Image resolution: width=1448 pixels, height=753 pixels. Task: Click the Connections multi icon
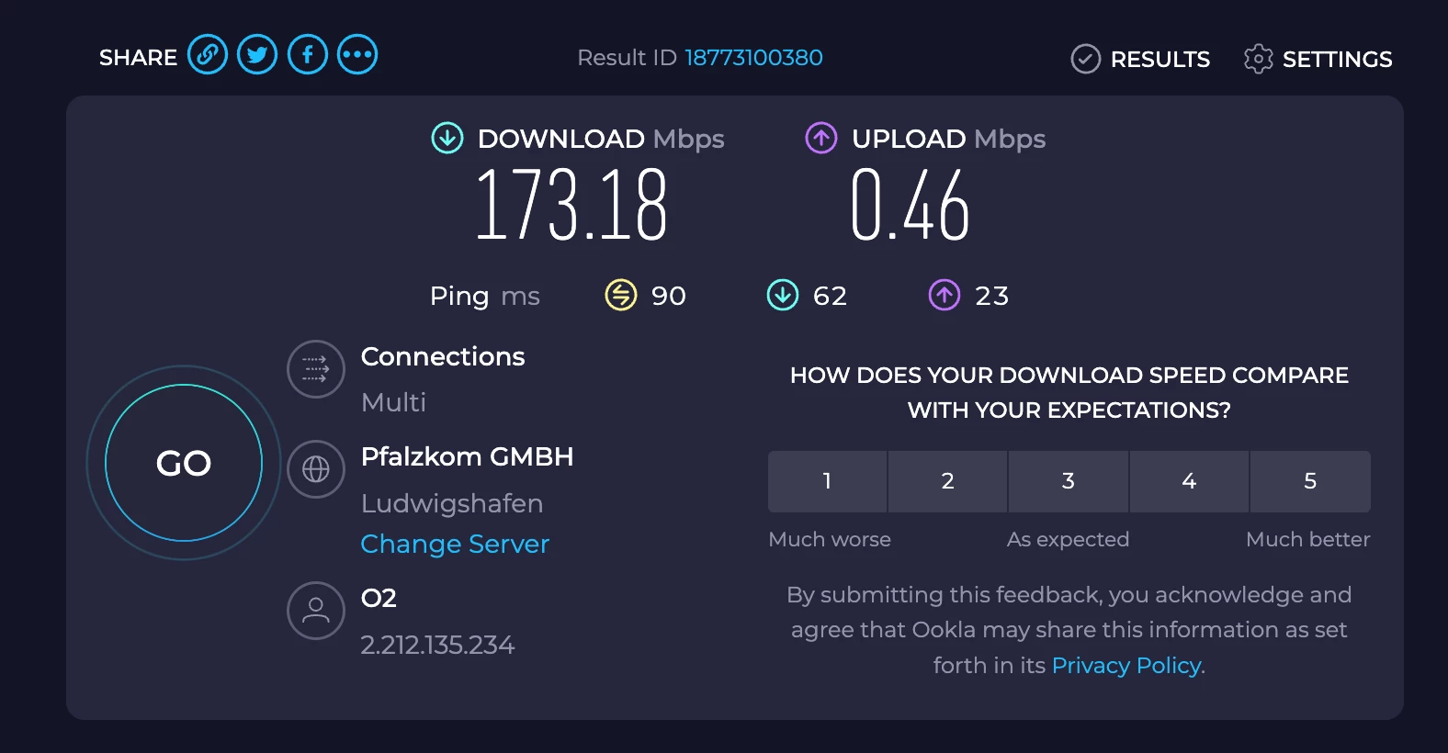point(316,369)
